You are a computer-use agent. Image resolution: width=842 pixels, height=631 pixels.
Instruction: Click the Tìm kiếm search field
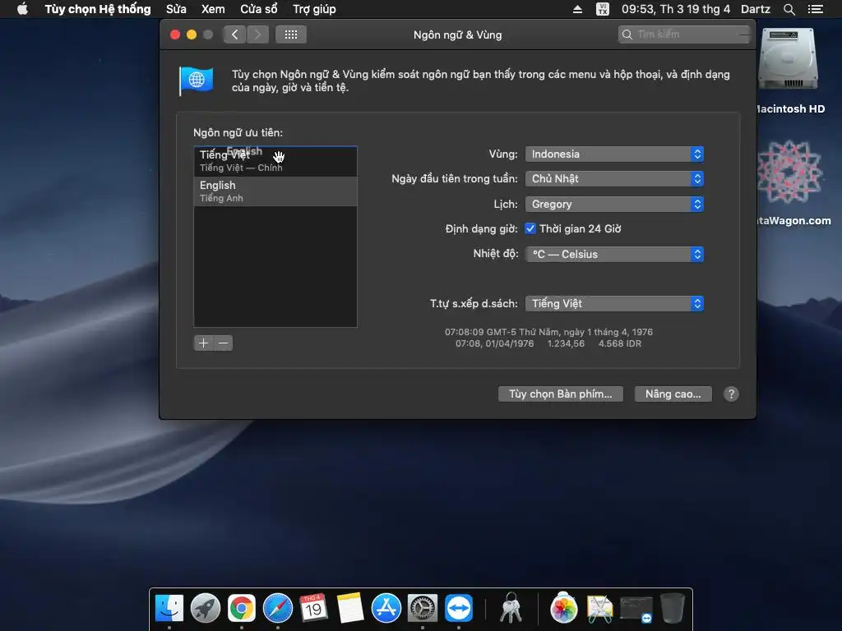coord(684,35)
